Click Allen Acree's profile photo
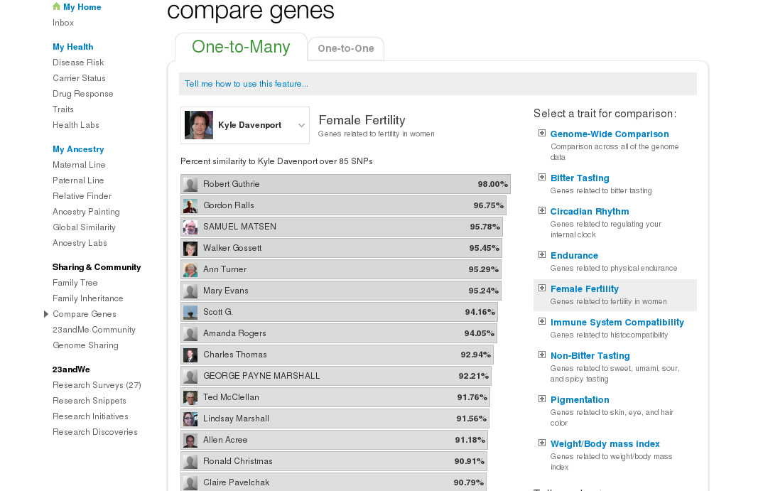 click(190, 441)
